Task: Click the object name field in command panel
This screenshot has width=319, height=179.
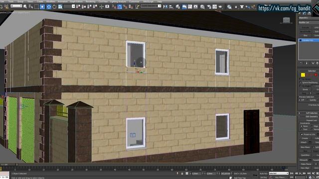Action: tap(309, 18)
